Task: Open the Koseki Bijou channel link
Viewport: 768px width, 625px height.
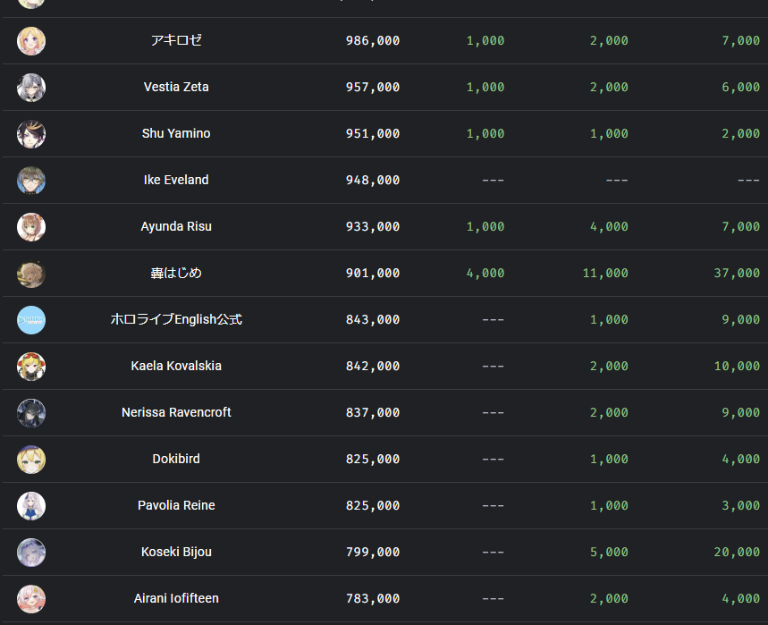Action: [176, 553]
